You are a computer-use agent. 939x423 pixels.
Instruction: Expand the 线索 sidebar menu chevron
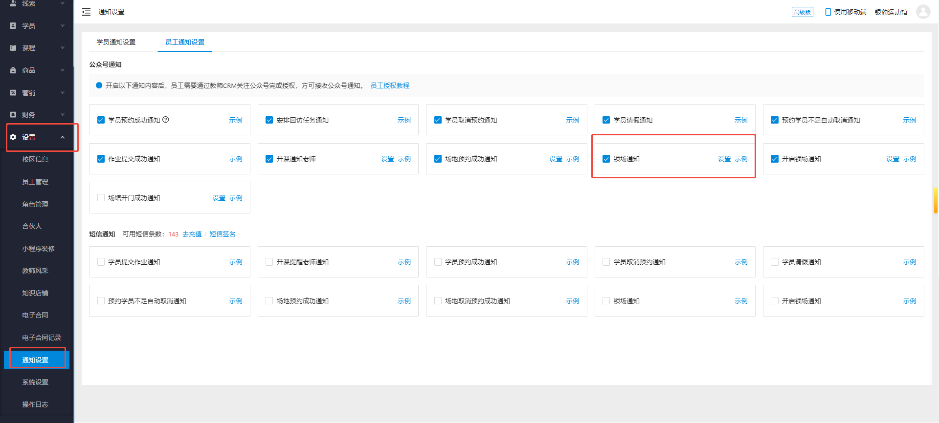point(63,3)
